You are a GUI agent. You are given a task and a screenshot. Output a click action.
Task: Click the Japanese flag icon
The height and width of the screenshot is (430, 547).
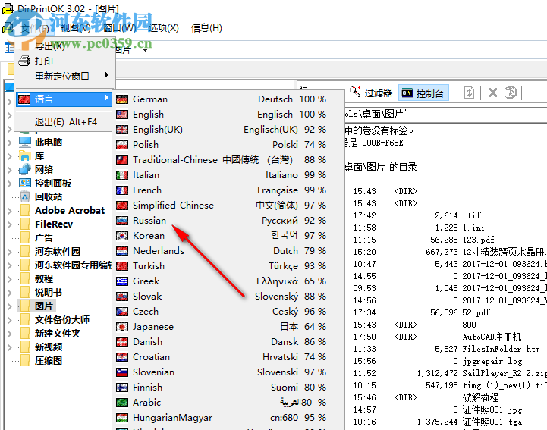[x=122, y=327]
